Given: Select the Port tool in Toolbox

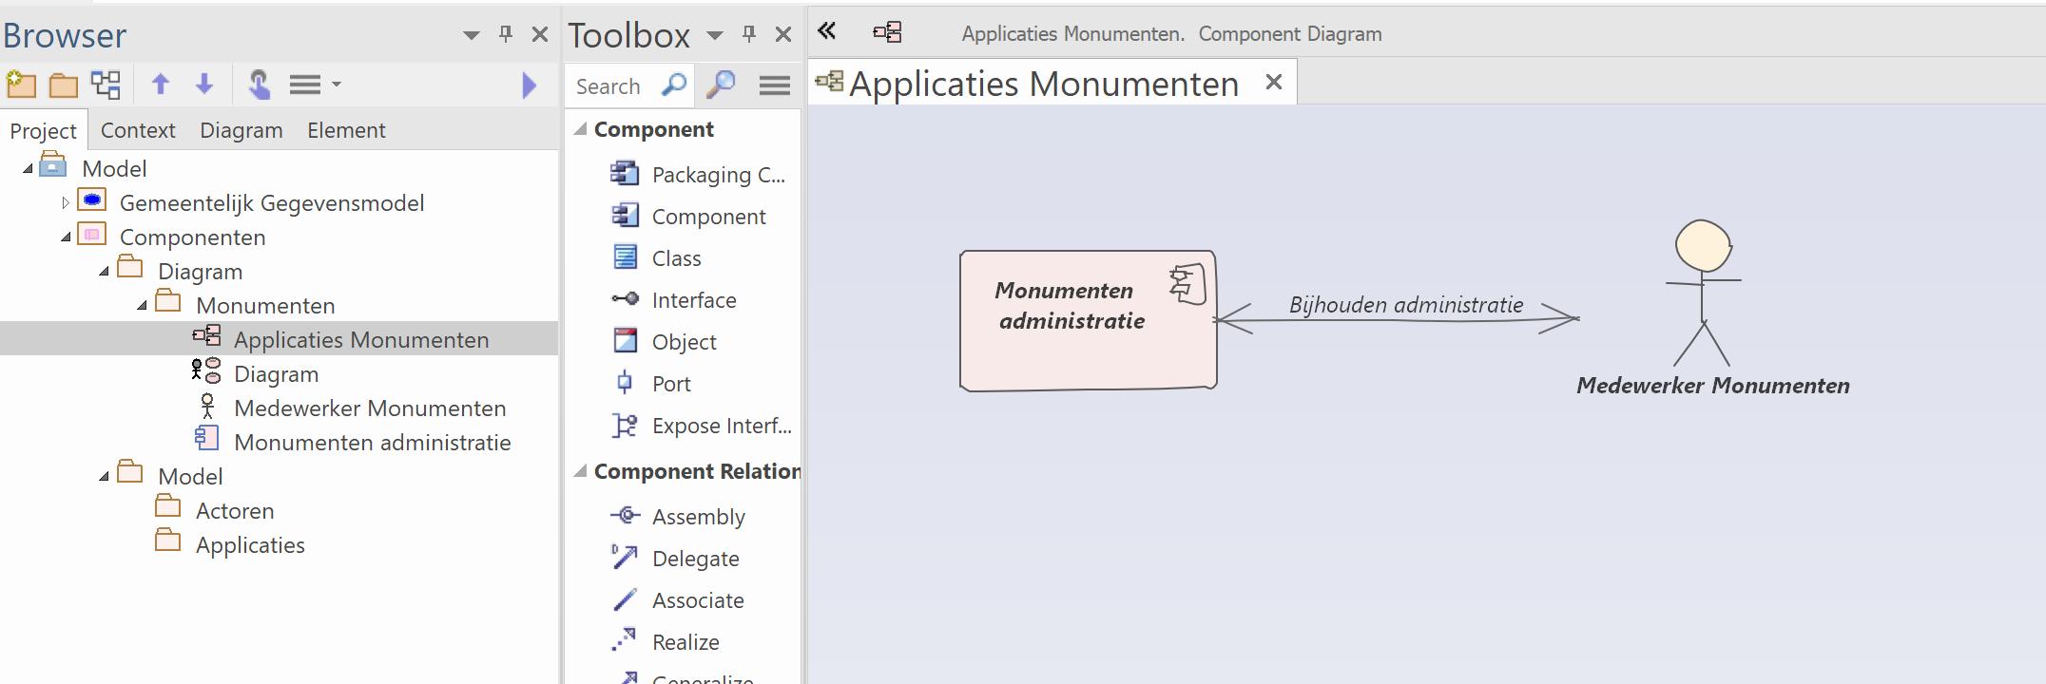Looking at the screenshot, I should 670,384.
